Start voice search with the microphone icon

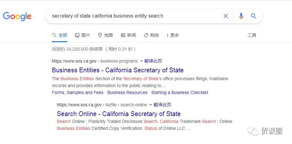[x=241, y=16]
